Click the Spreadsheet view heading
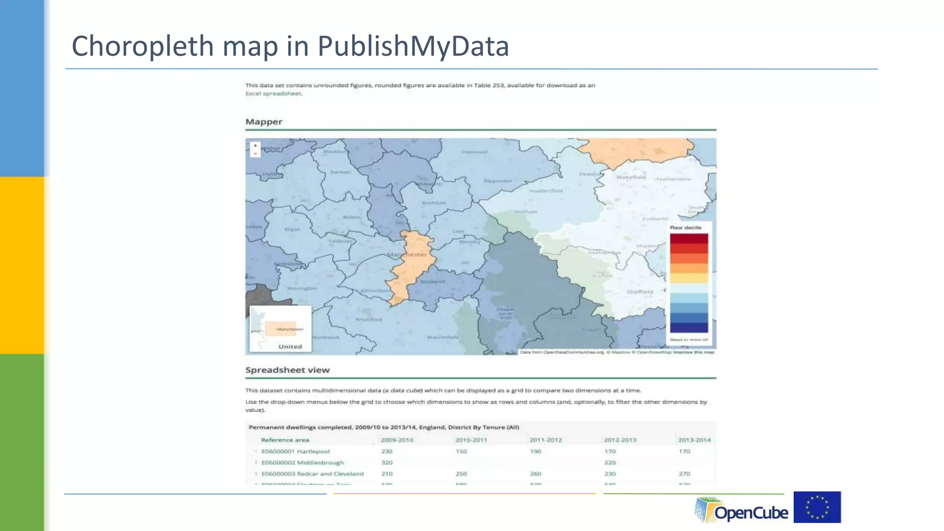 pos(287,370)
